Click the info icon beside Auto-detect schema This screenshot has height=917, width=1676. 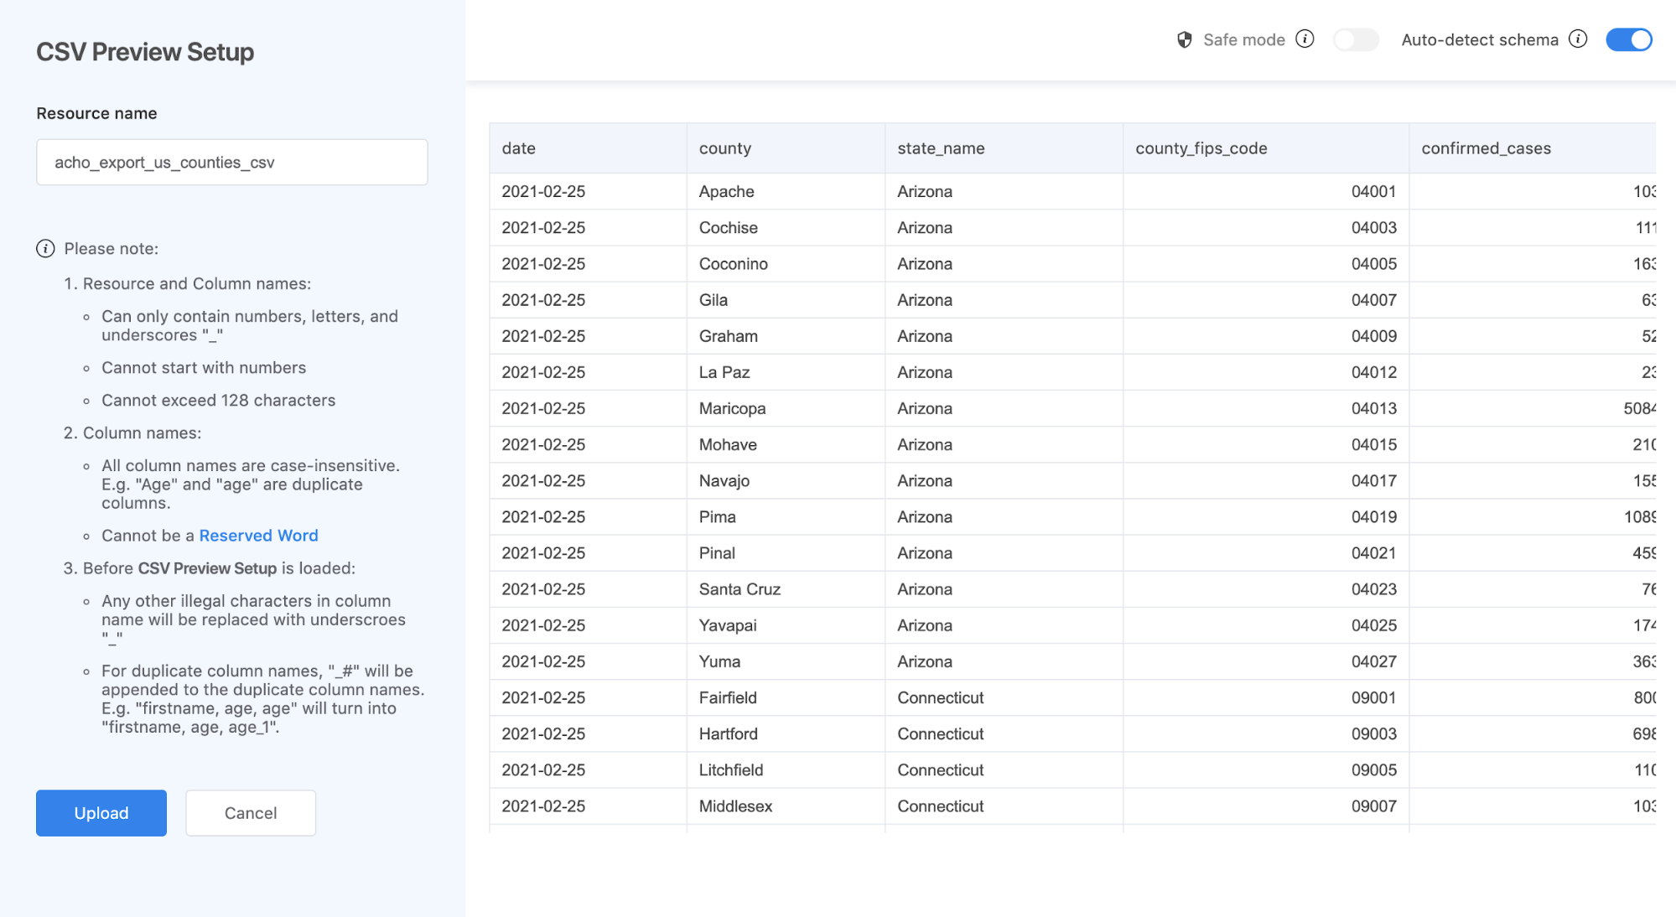coord(1578,39)
